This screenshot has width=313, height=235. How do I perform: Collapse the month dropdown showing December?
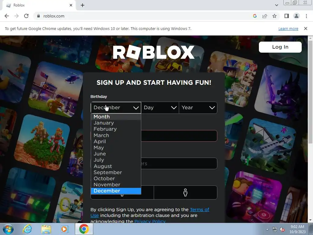116,107
